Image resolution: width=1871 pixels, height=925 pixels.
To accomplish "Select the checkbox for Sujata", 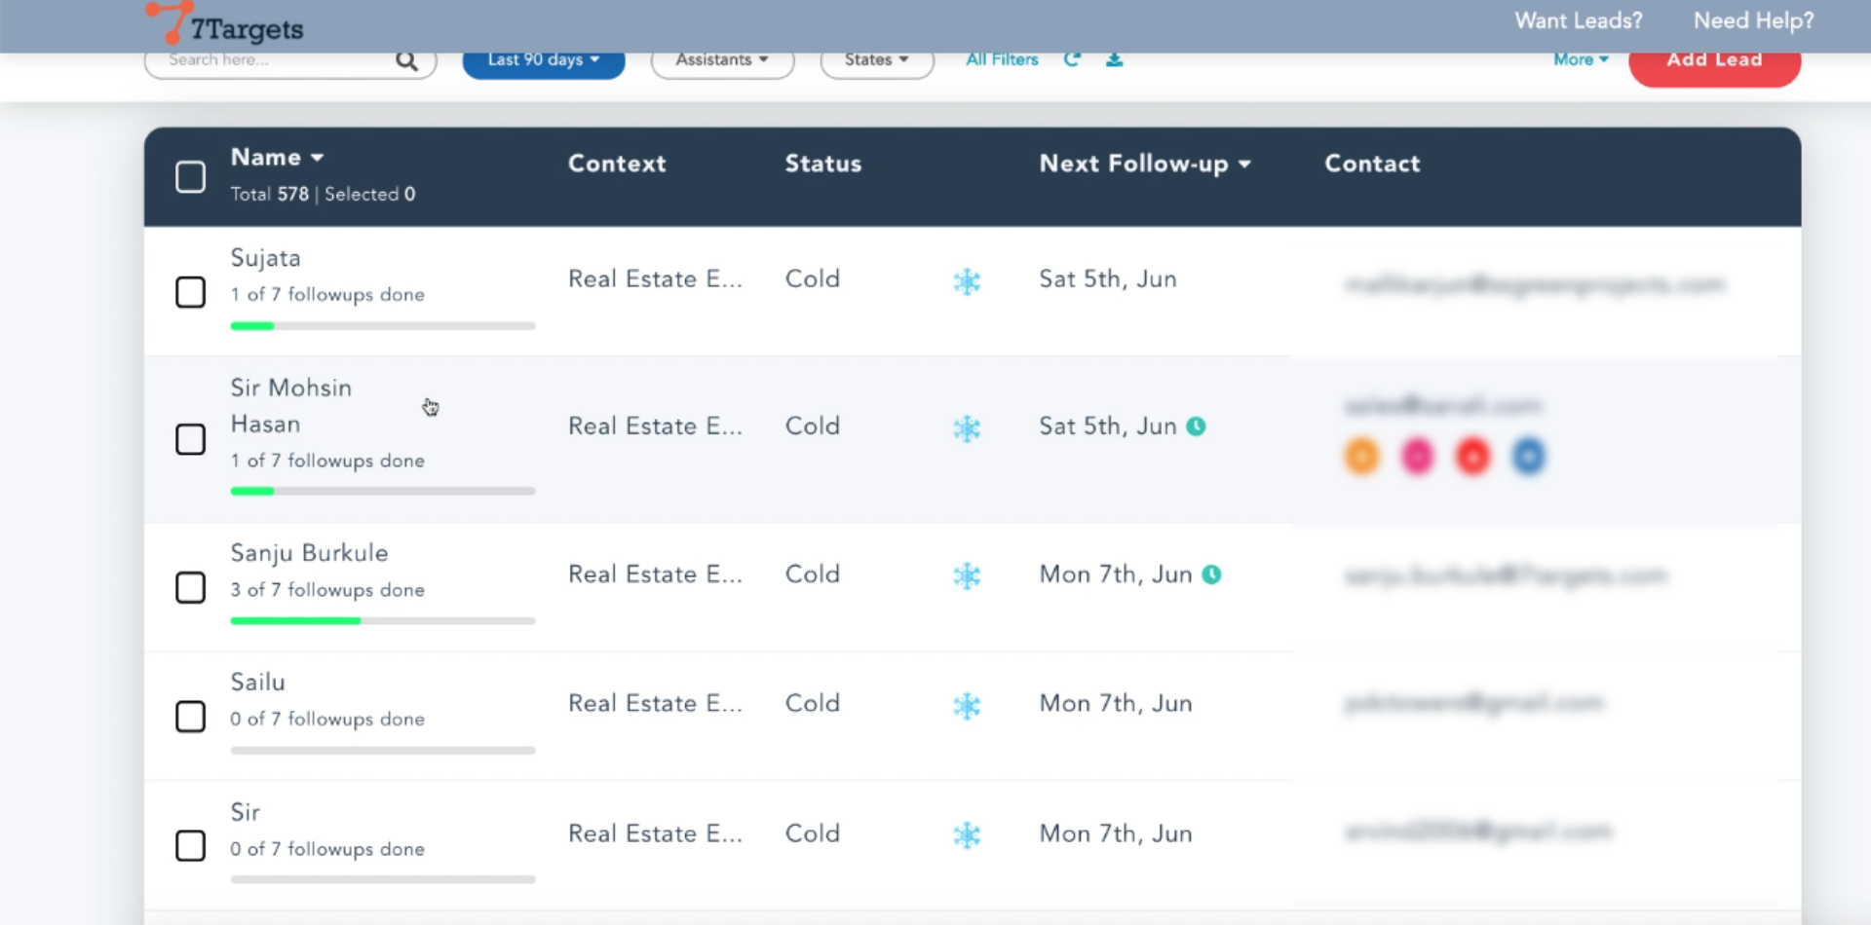I will click(190, 292).
